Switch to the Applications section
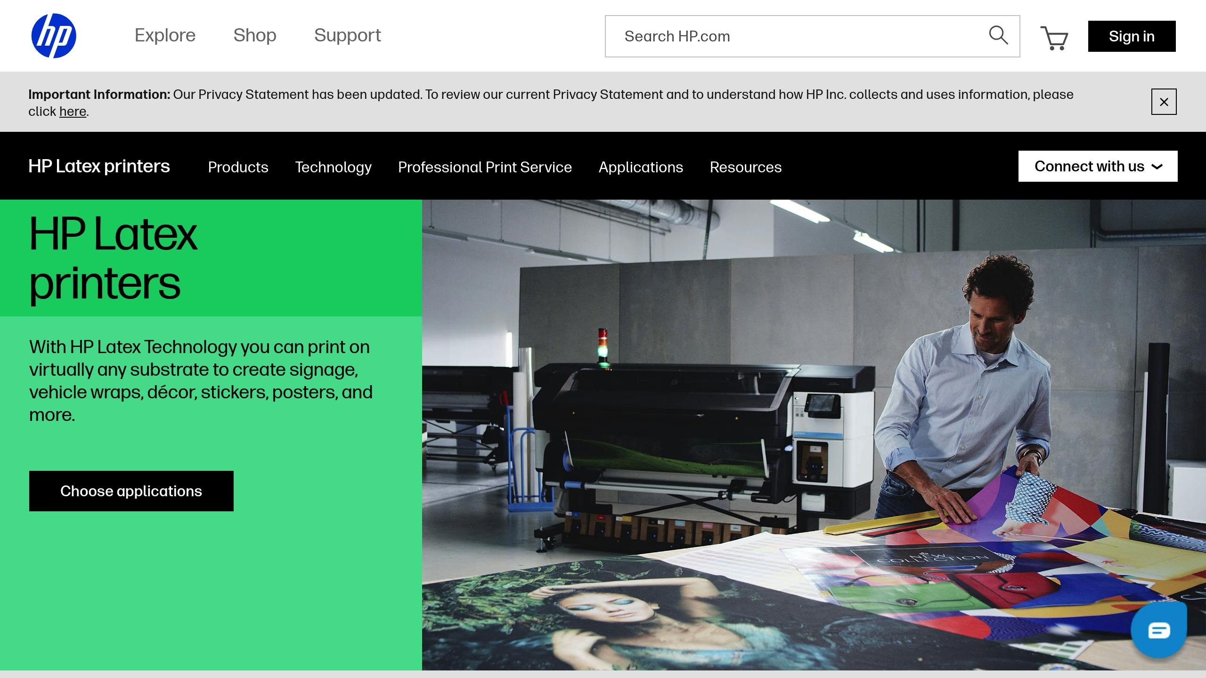Image resolution: width=1206 pixels, height=678 pixels. (641, 167)
